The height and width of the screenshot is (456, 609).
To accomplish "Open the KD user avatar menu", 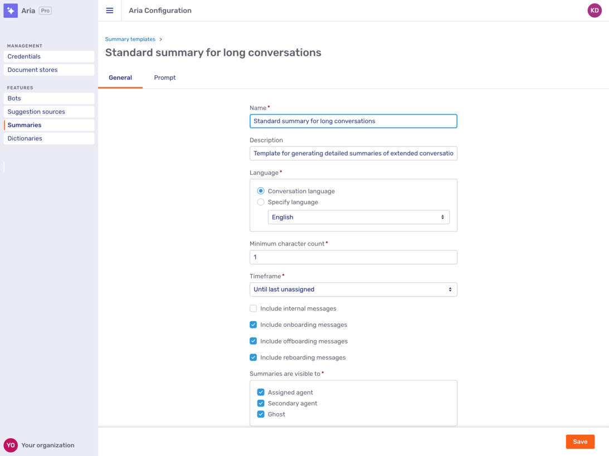I will pos(595,11).
